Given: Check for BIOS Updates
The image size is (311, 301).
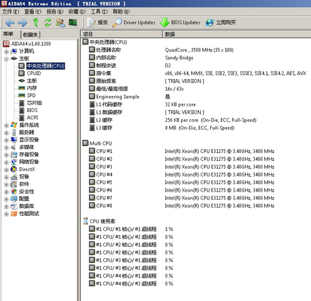Looking at the screenshot, I should point(180,22).
